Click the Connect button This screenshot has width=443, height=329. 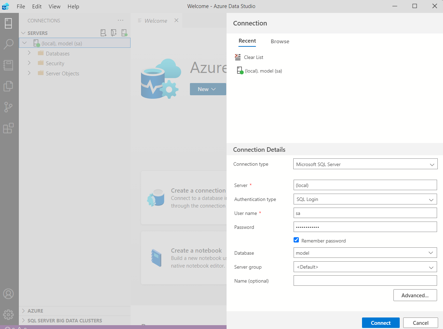(x=381, y=323)
